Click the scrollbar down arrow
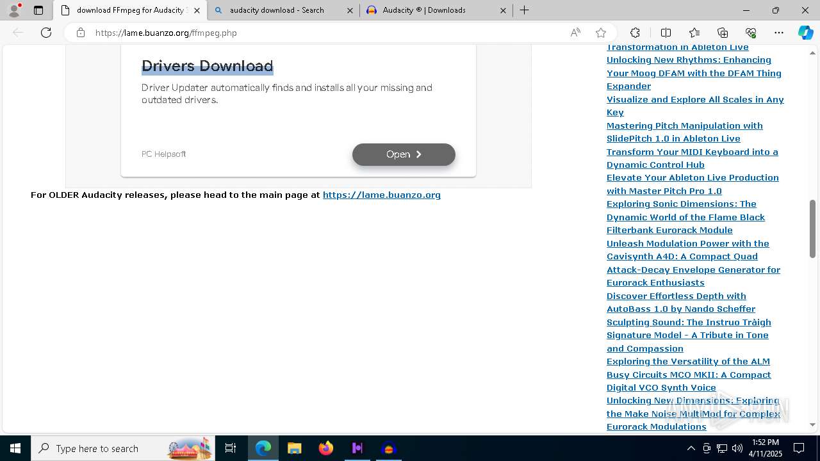 812,425
